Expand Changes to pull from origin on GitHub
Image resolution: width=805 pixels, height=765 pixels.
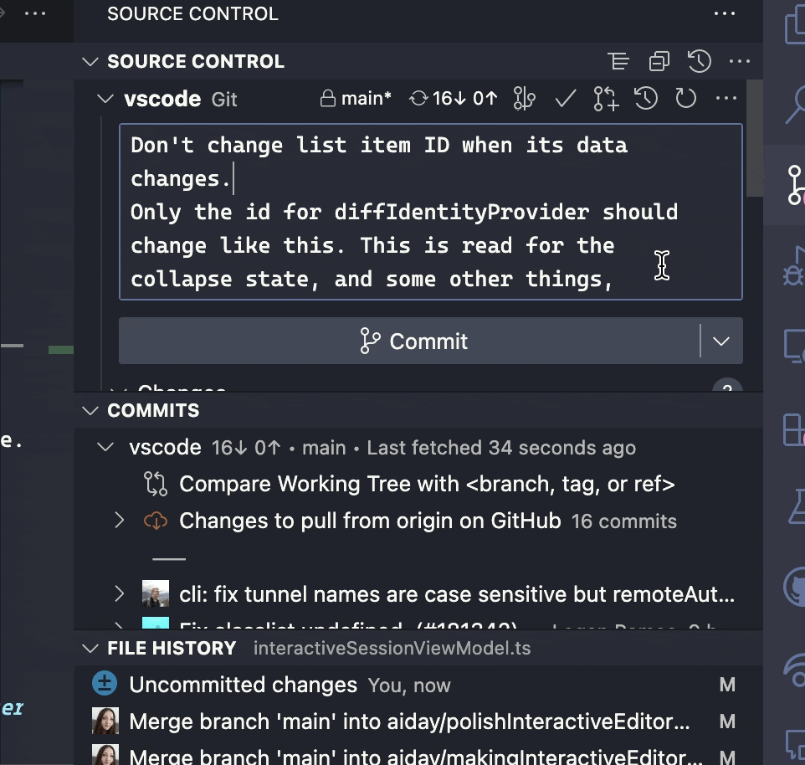click(119, 520)
